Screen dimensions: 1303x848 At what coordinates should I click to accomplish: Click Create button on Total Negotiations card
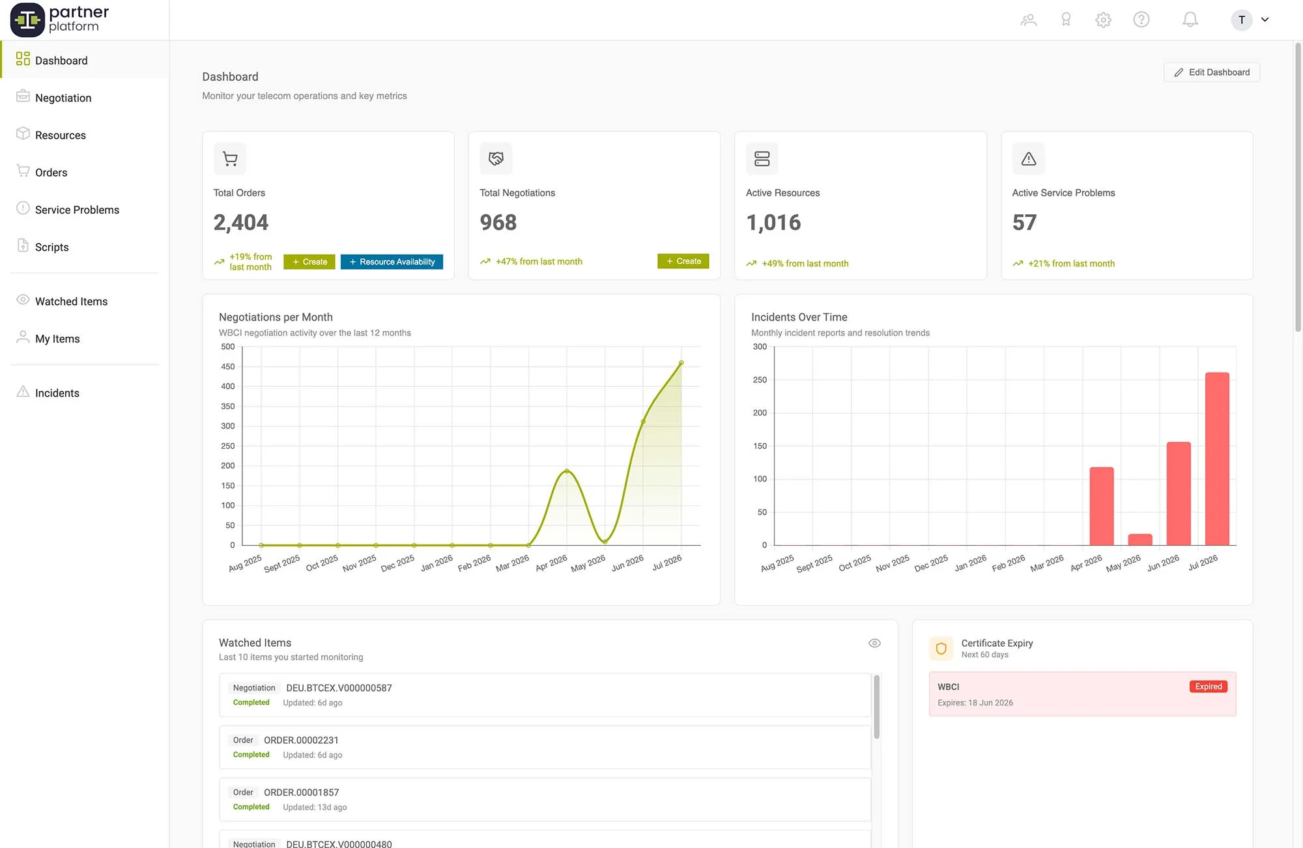point(683,261)
